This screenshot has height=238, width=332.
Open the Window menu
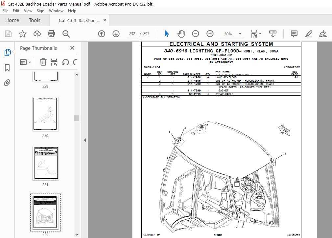click(x=56, y=11)
